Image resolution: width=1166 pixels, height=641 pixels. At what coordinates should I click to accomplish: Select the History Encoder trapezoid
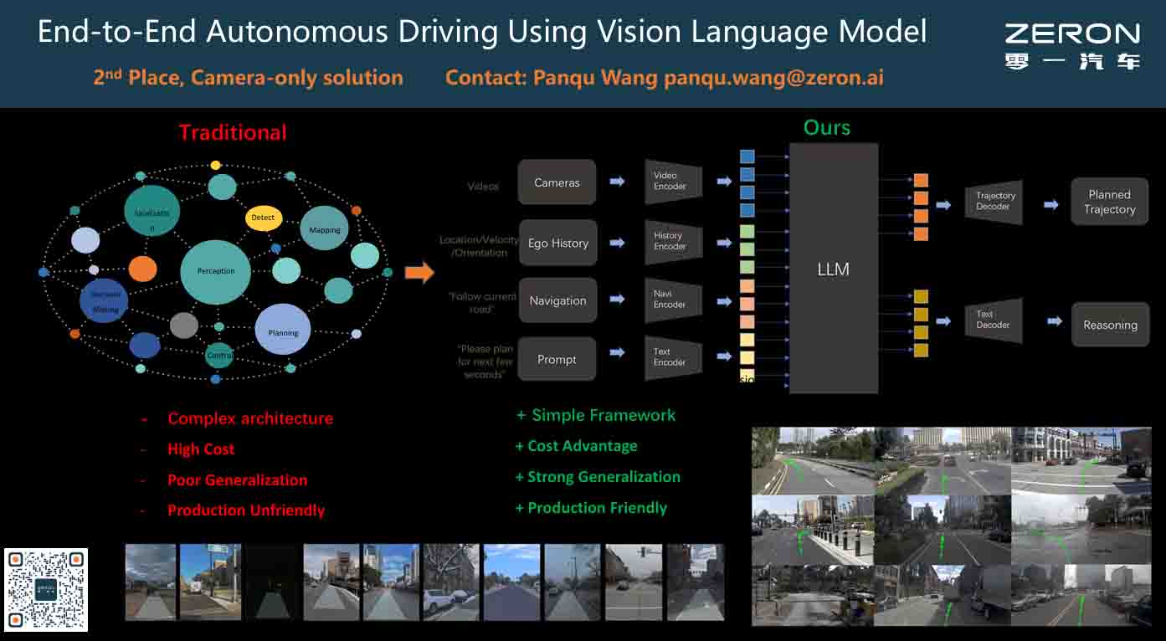672,242
